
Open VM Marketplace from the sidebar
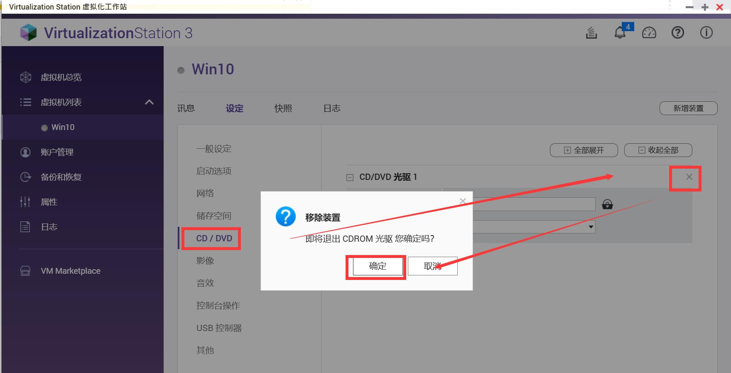click(x=70, y=271)
